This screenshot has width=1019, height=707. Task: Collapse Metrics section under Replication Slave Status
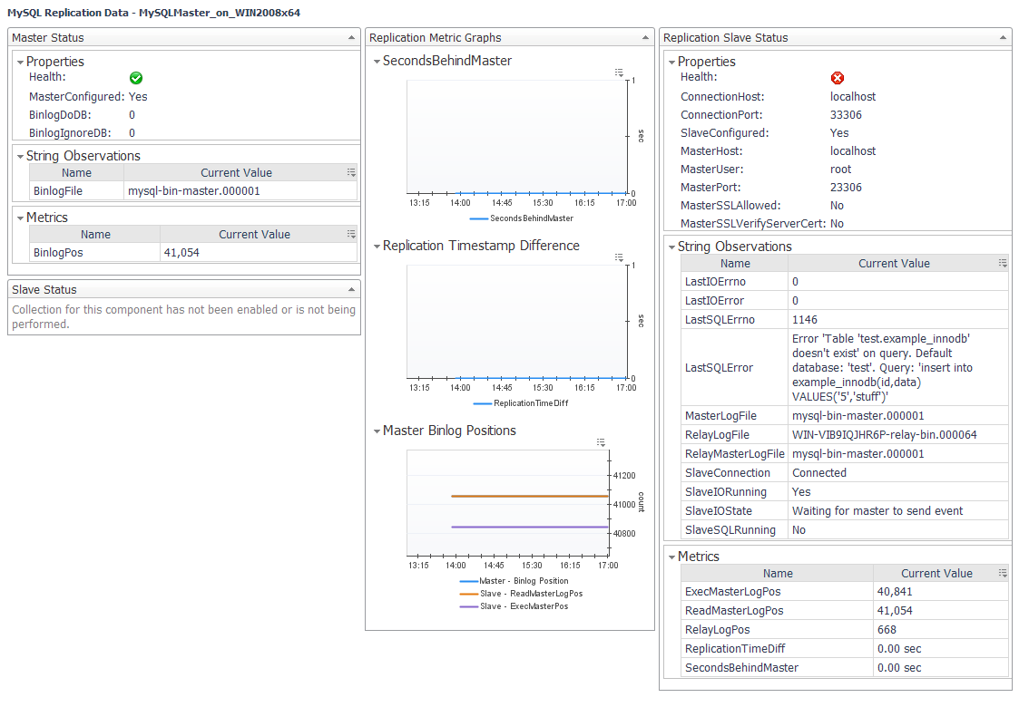(672, 557)
